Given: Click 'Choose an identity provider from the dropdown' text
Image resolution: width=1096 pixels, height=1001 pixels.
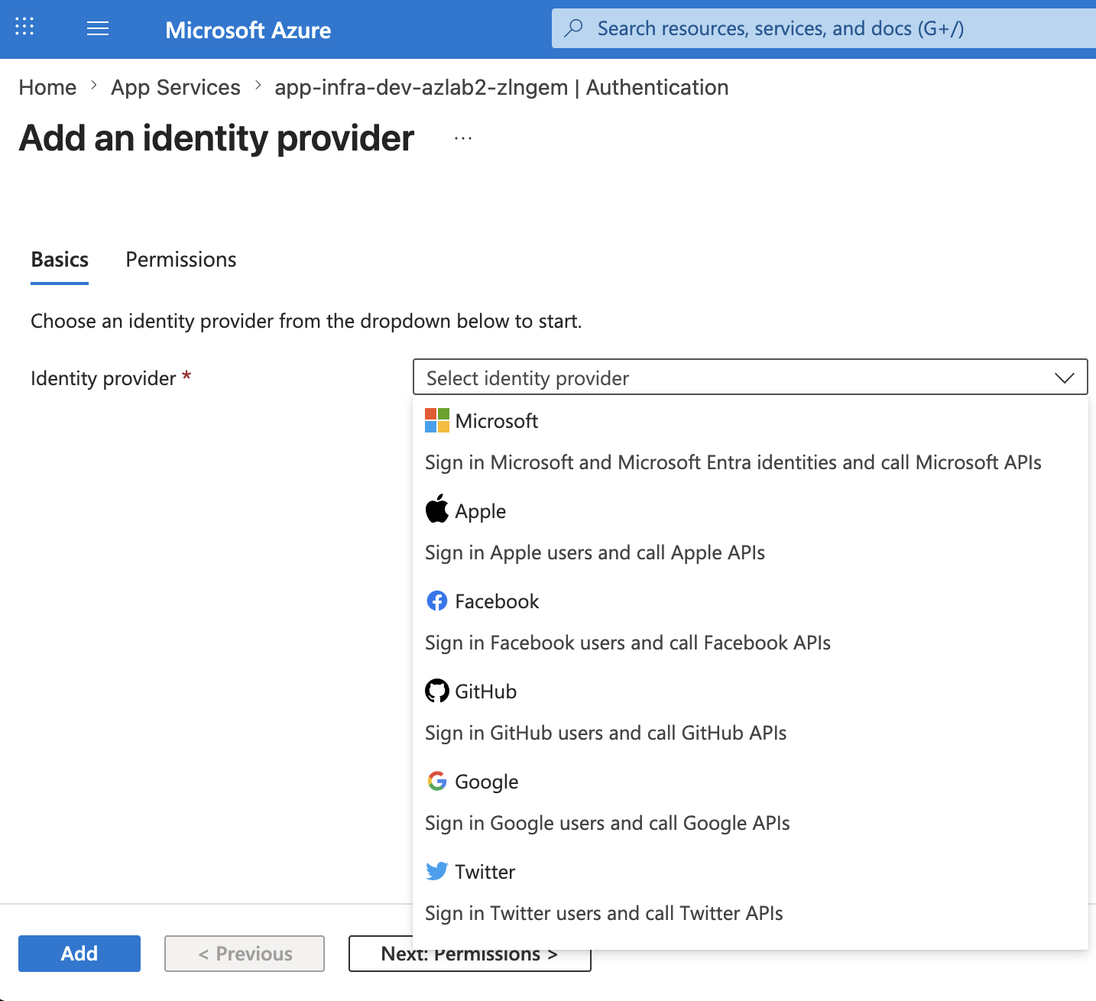Looking at the screenshot, I should [306, 321].
